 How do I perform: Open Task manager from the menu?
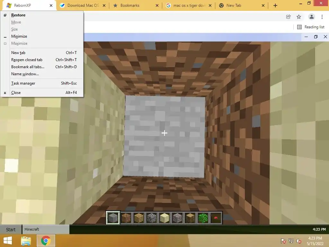(x=42, y=83)
